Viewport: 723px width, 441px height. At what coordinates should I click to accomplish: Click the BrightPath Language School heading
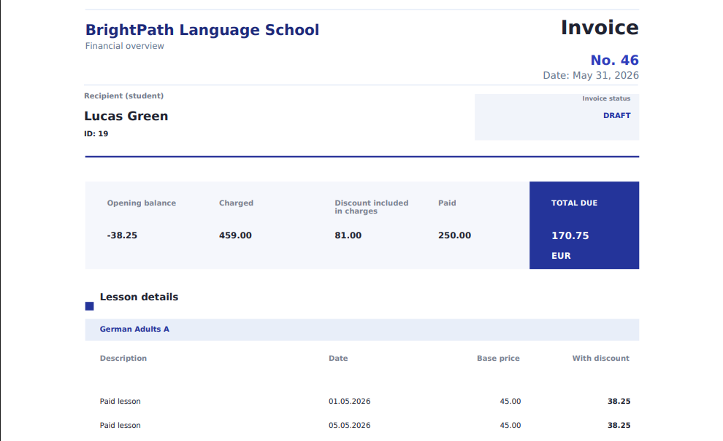(x=202, y=30)
